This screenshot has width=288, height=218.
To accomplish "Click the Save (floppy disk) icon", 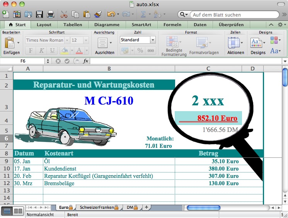I will (39, 15).
